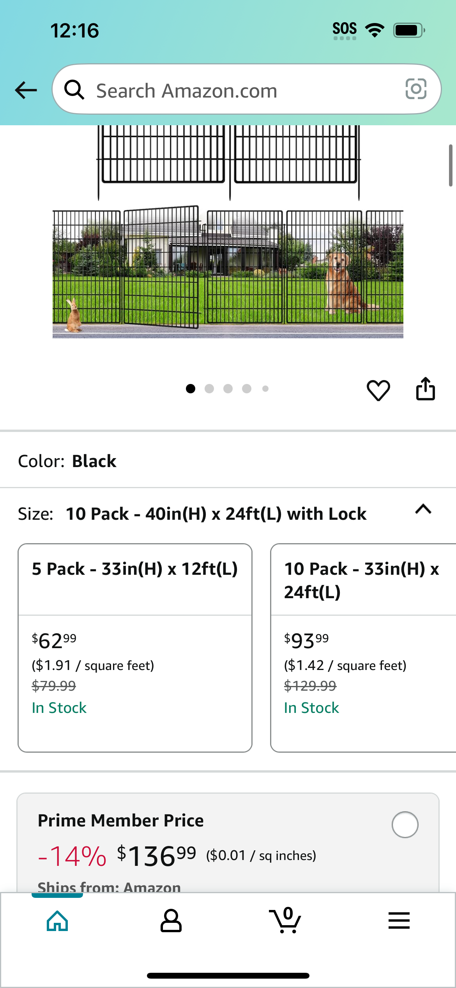
Task: Tap the Color: Black row
Action: [x=228, y=461]
